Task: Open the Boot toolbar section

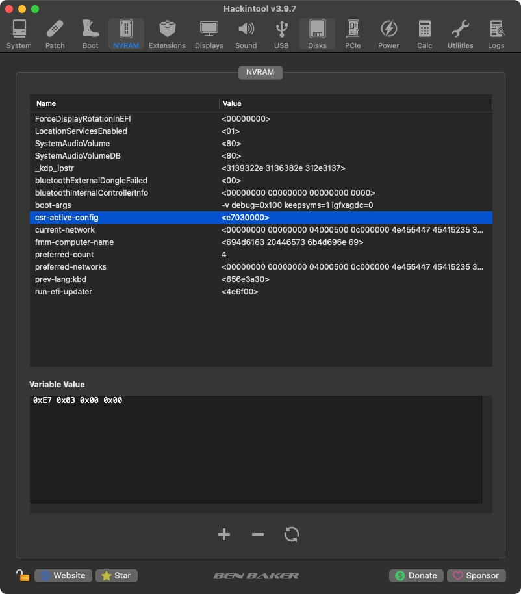Action: (x=90, y=34)
